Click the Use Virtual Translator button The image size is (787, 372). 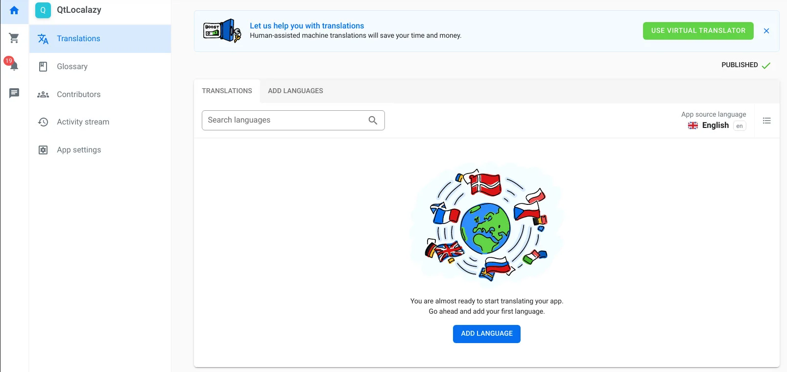(698, 31)
